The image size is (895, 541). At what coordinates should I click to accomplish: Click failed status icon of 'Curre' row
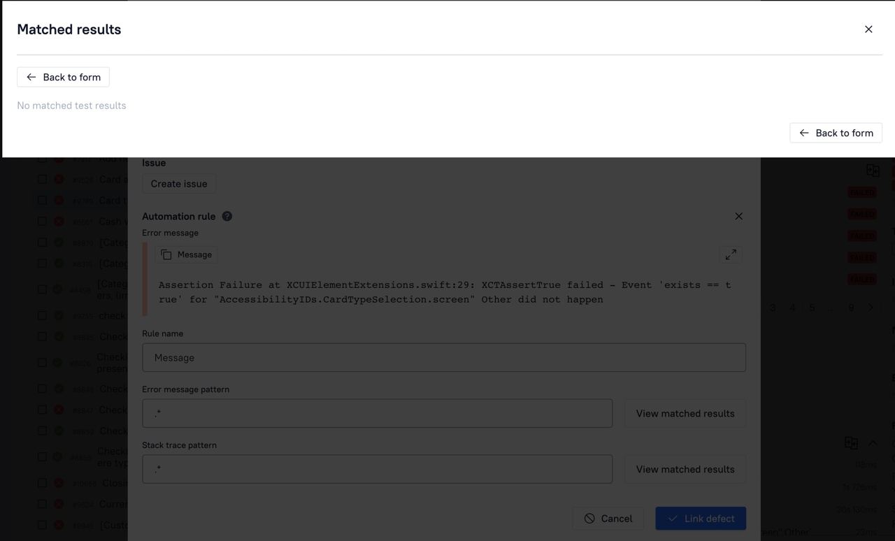(x=59, y=504)
